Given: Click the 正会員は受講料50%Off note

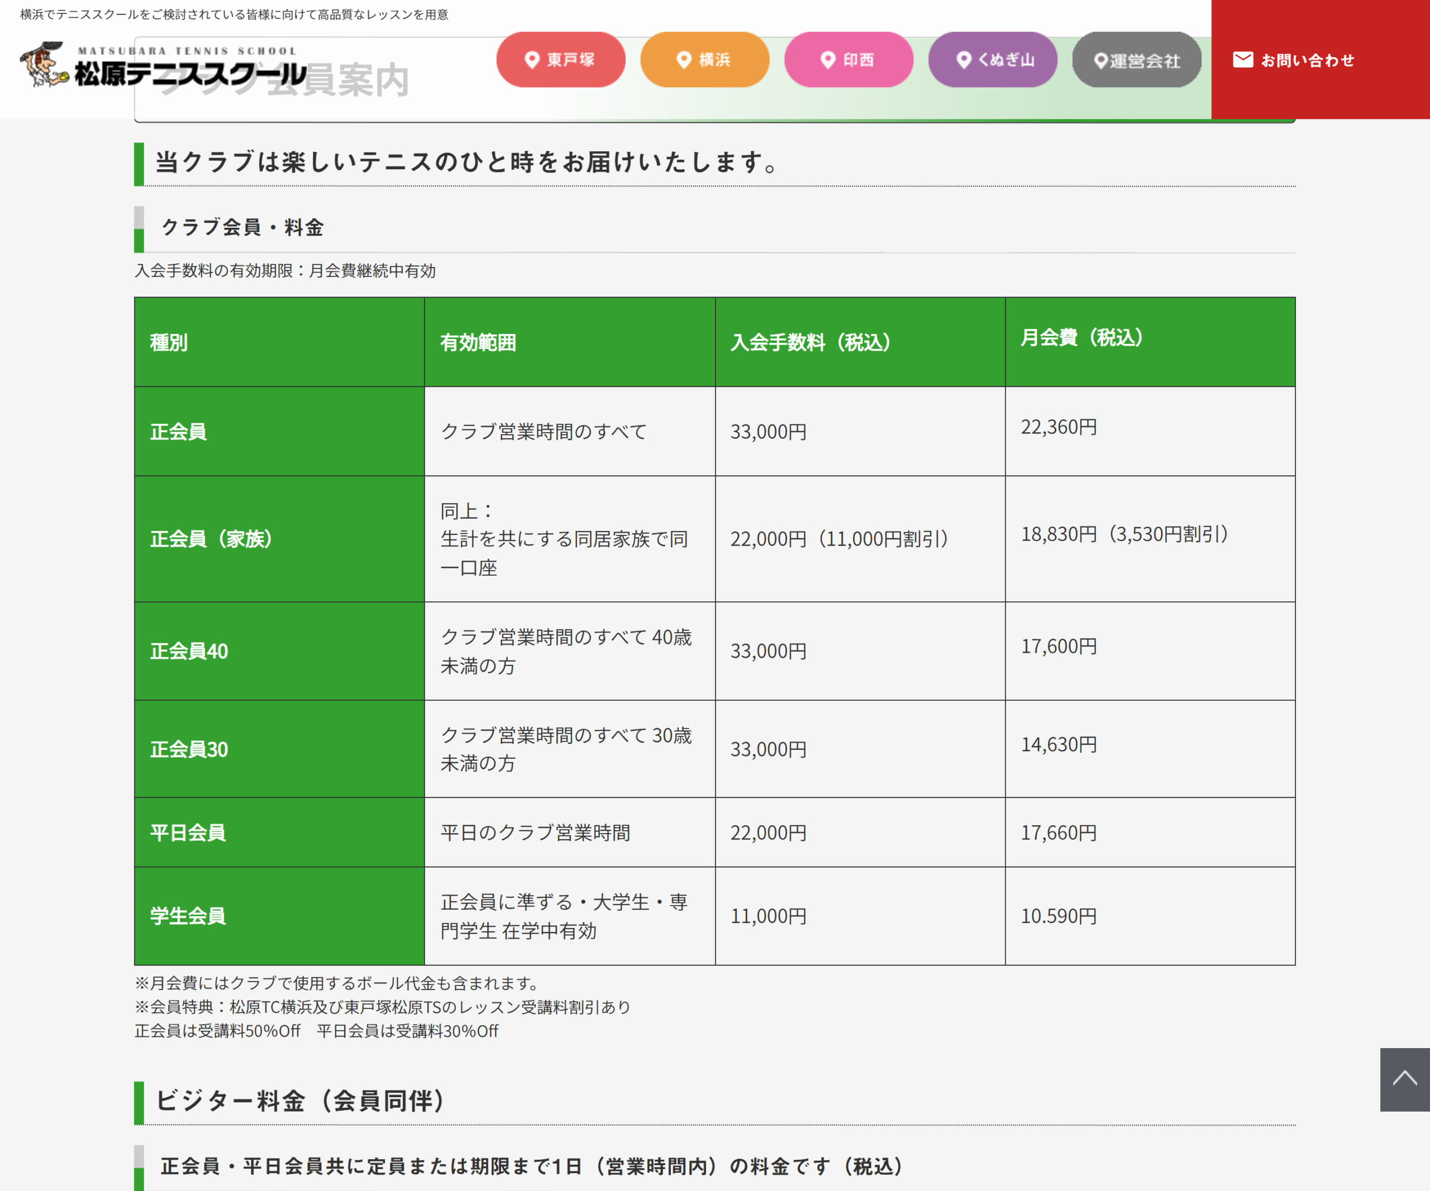Looking at the screenshot, I should click(x=317, y=1031).
